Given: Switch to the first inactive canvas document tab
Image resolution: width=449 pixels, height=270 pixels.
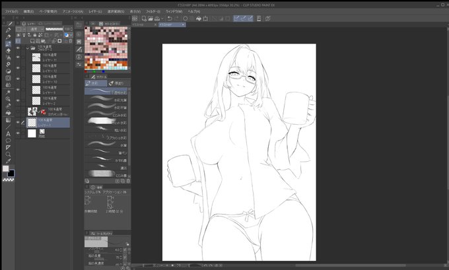Looking at the screenshot, I should tap(145, 25).
